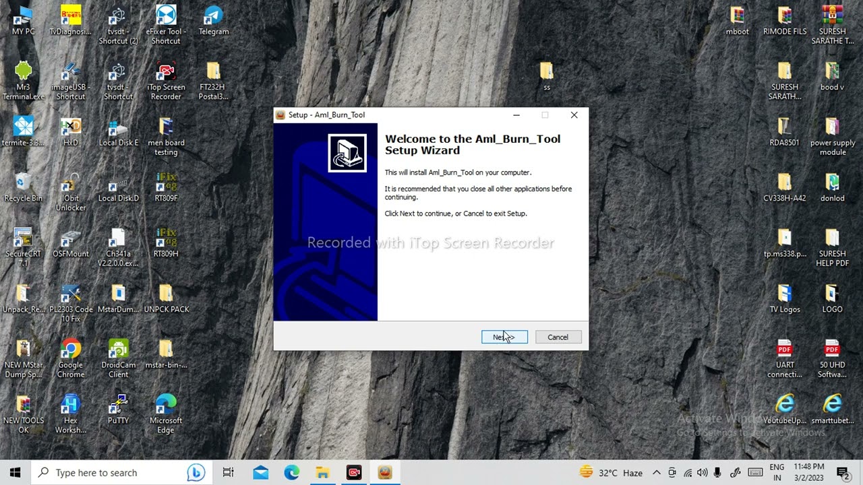The width and height of the screenshot is (863, 485).
Task: Select men board testing folder
Action: tap(166, 136)
